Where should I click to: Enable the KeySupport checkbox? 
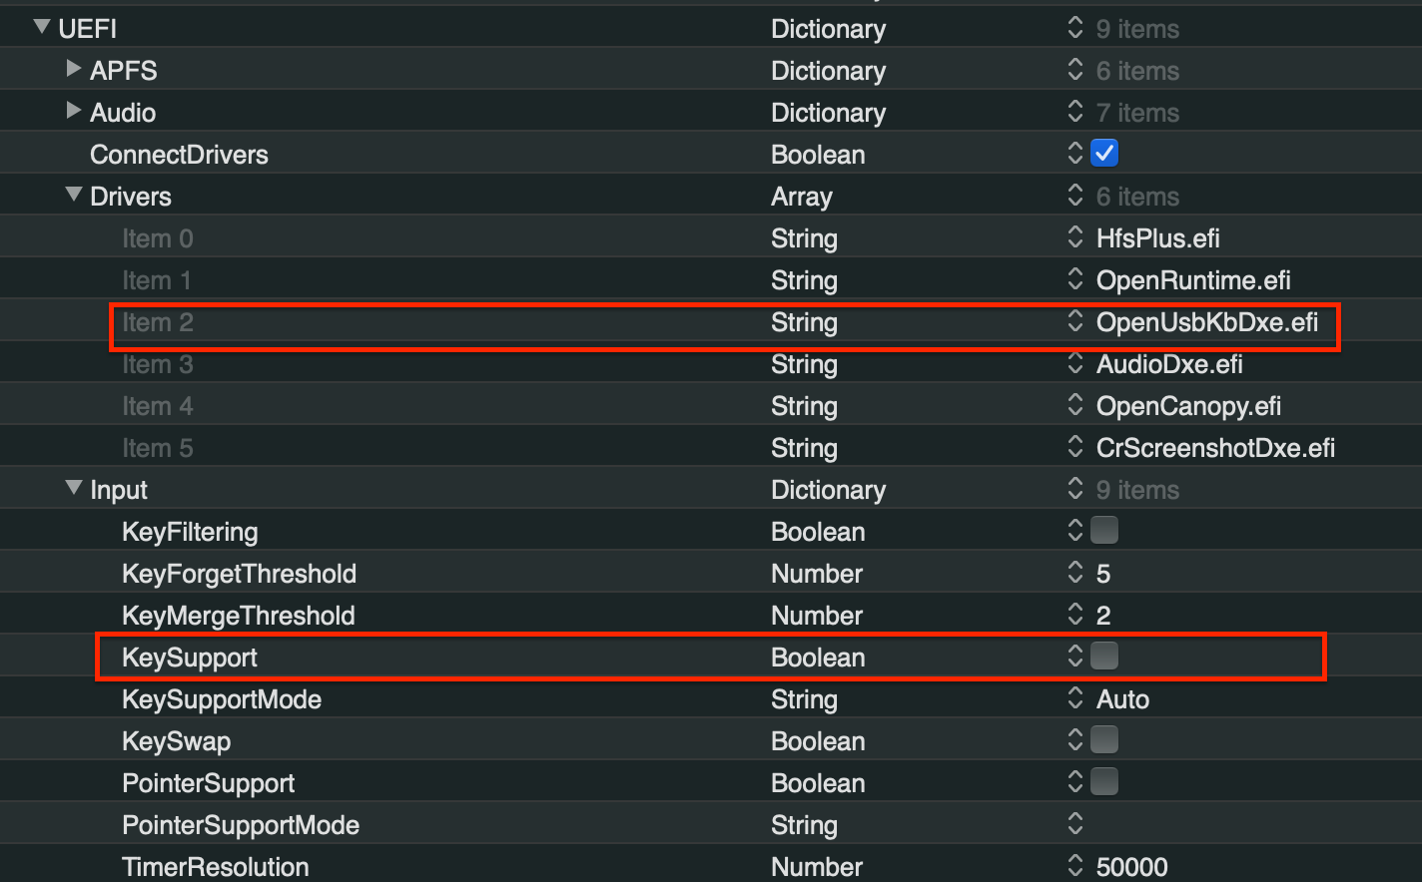coord(1104,657)
